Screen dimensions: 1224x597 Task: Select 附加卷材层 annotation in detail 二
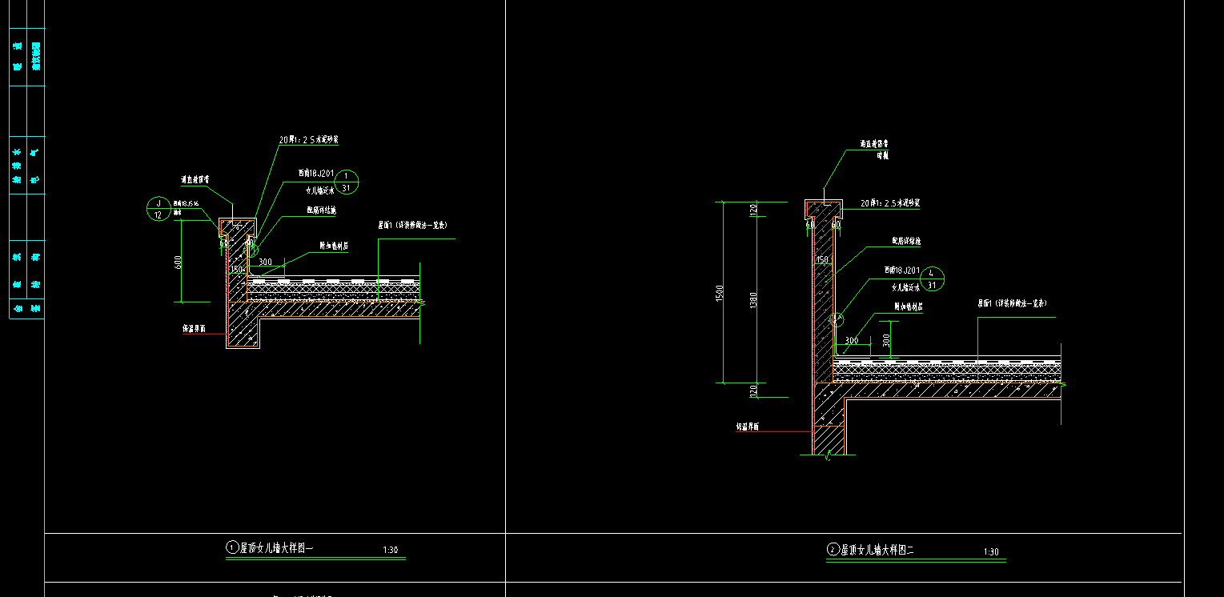(x=909, y=307)
